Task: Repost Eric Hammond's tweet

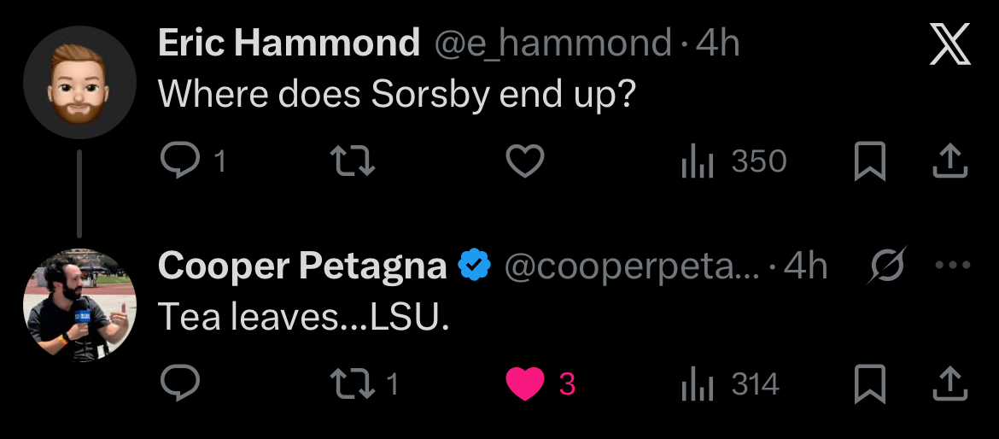Action: pyautogui.click(x=353, y=161)
